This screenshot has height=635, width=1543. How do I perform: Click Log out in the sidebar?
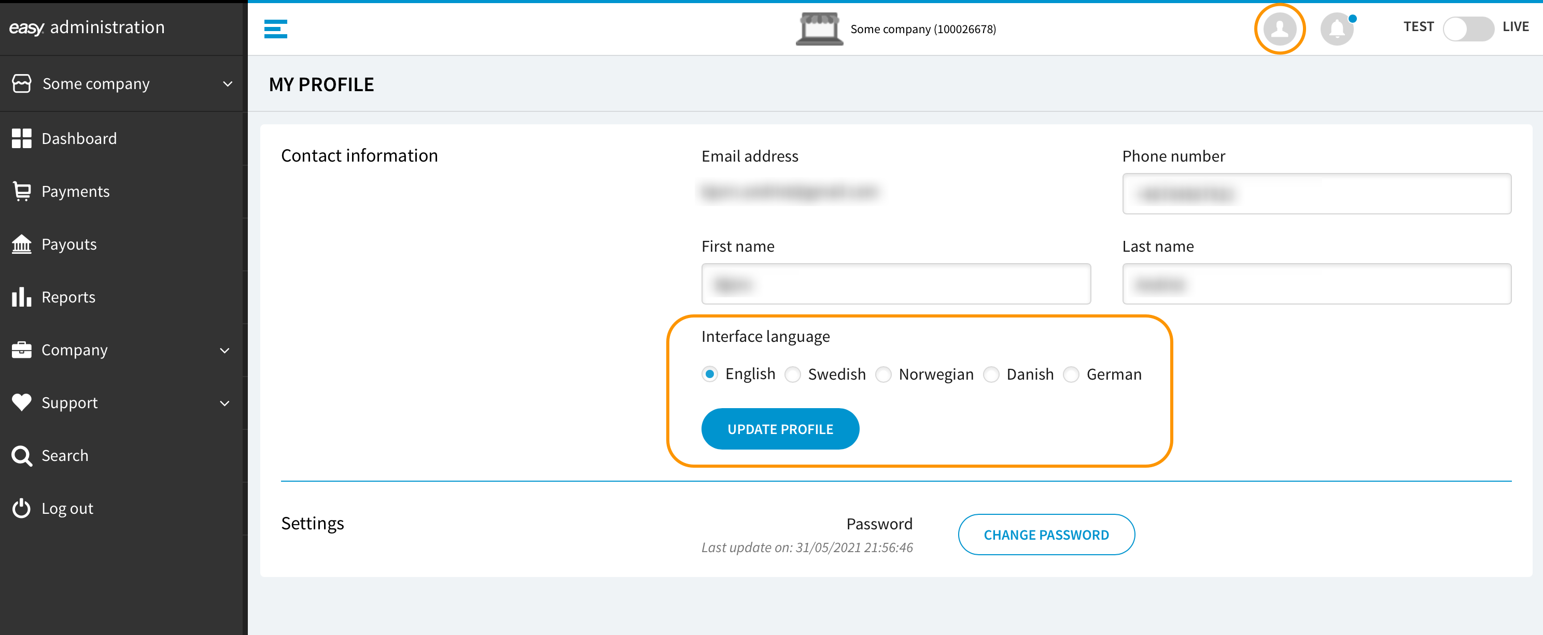point(67,508)
